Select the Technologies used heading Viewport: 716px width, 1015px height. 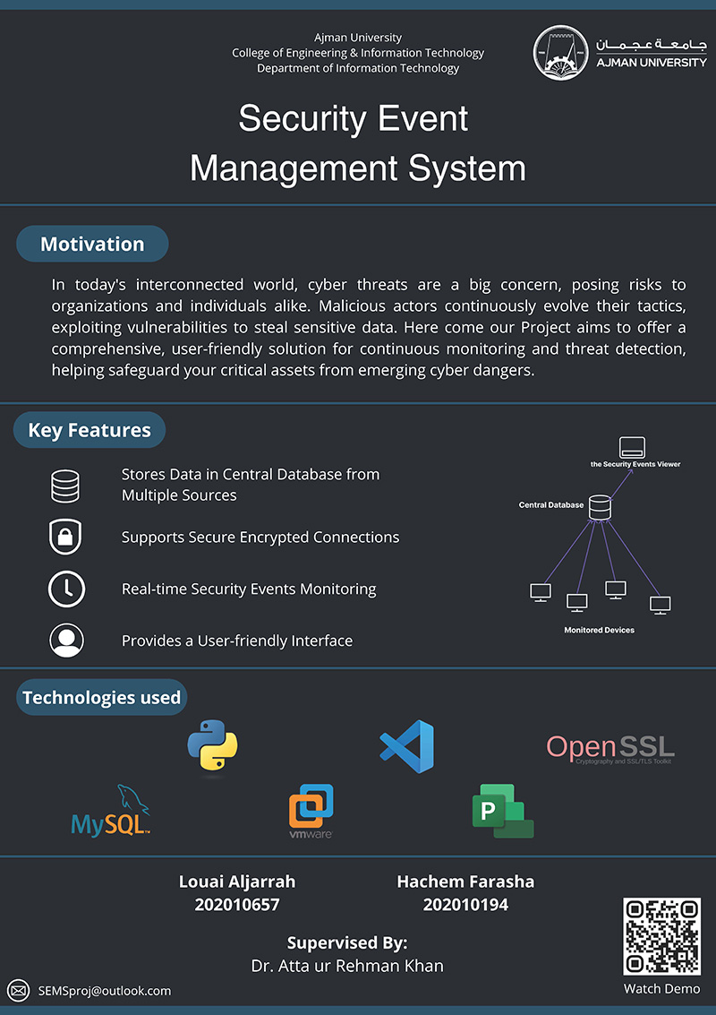pyautogui.click(x=101, y=697)
